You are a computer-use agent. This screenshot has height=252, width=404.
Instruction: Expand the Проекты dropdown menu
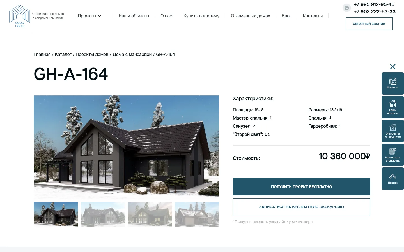(89, 16)
